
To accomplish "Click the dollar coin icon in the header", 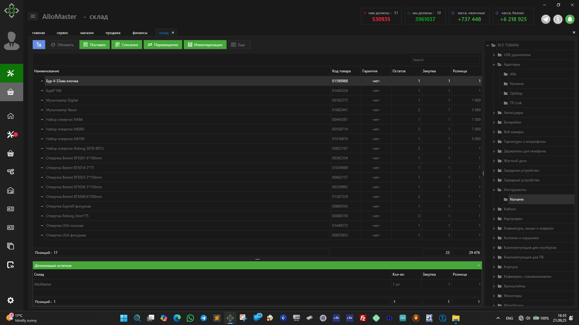I will pyautogui.click(x=558, y=19).
